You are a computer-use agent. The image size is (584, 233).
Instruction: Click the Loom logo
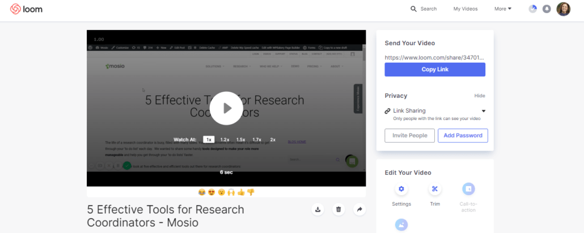26,9
